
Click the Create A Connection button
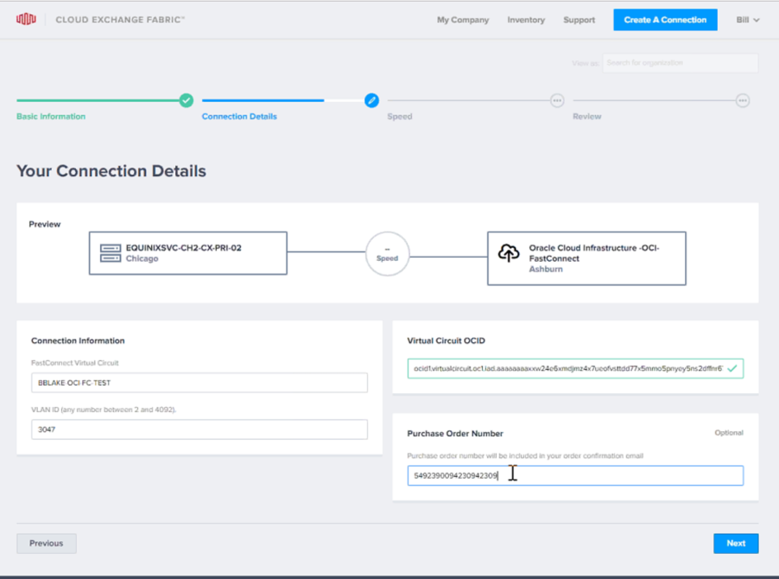click(665, 20)
